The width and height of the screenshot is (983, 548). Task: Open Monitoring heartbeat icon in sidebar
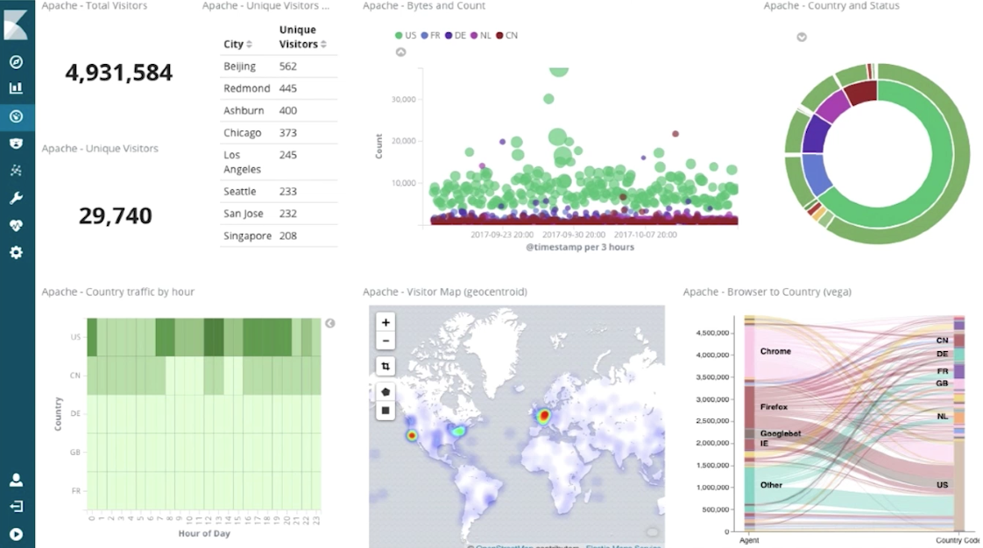pyautogui.click(x=17, y=225)
